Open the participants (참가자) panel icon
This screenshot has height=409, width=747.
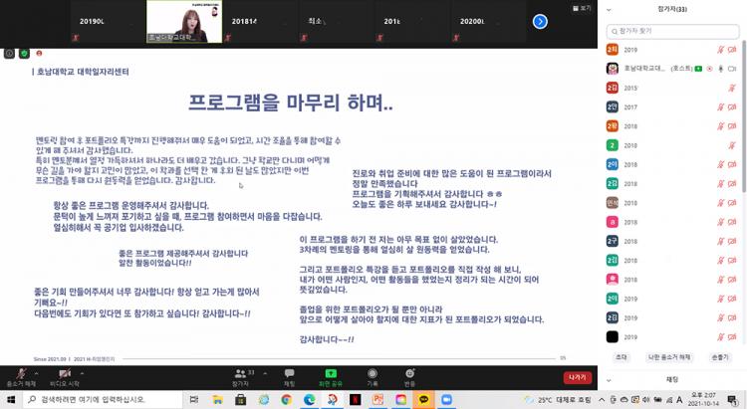click(x=240, y=374)
